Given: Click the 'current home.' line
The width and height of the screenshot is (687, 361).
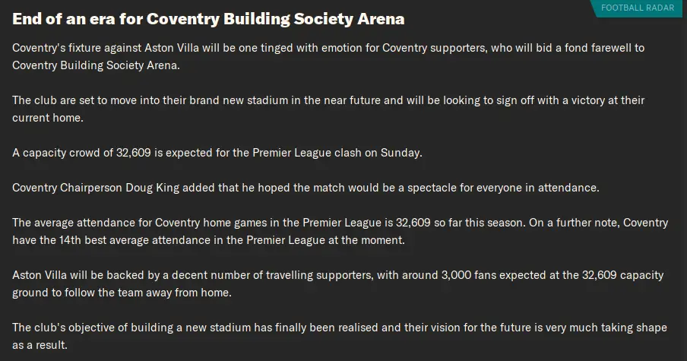Looking at the screenshot, I should (x=48, y=117).
